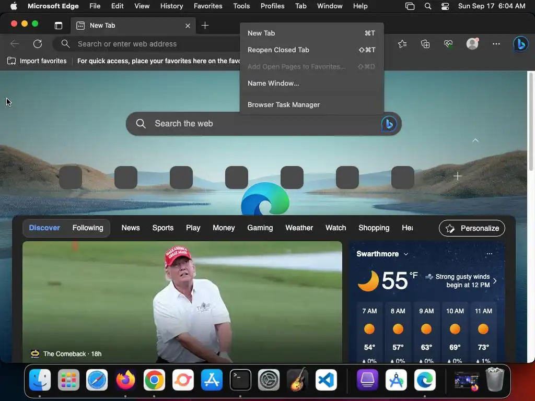Click the Personalize button
The image size is (535, 401).
pyautogui.click(x=472, y=229)
